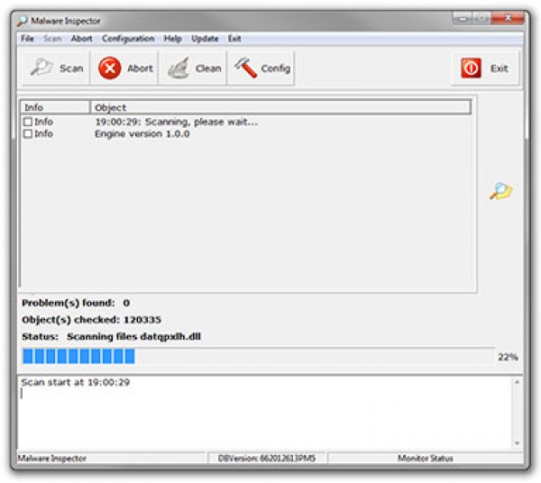Screen dimensions: 541x483
Task: Open Config with the hammer button
Action: 261,68
